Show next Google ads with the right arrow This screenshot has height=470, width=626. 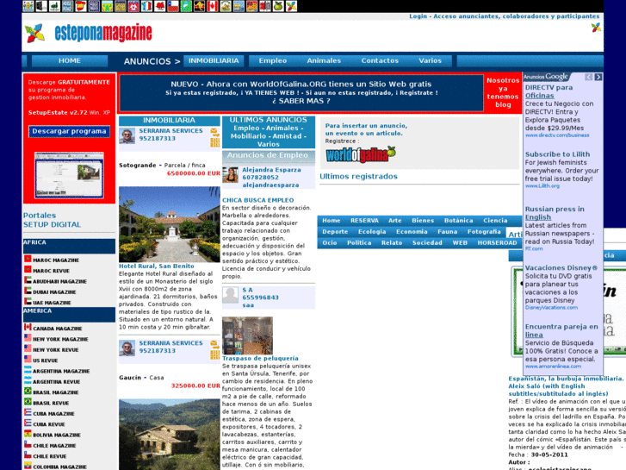tap(598, 77)
